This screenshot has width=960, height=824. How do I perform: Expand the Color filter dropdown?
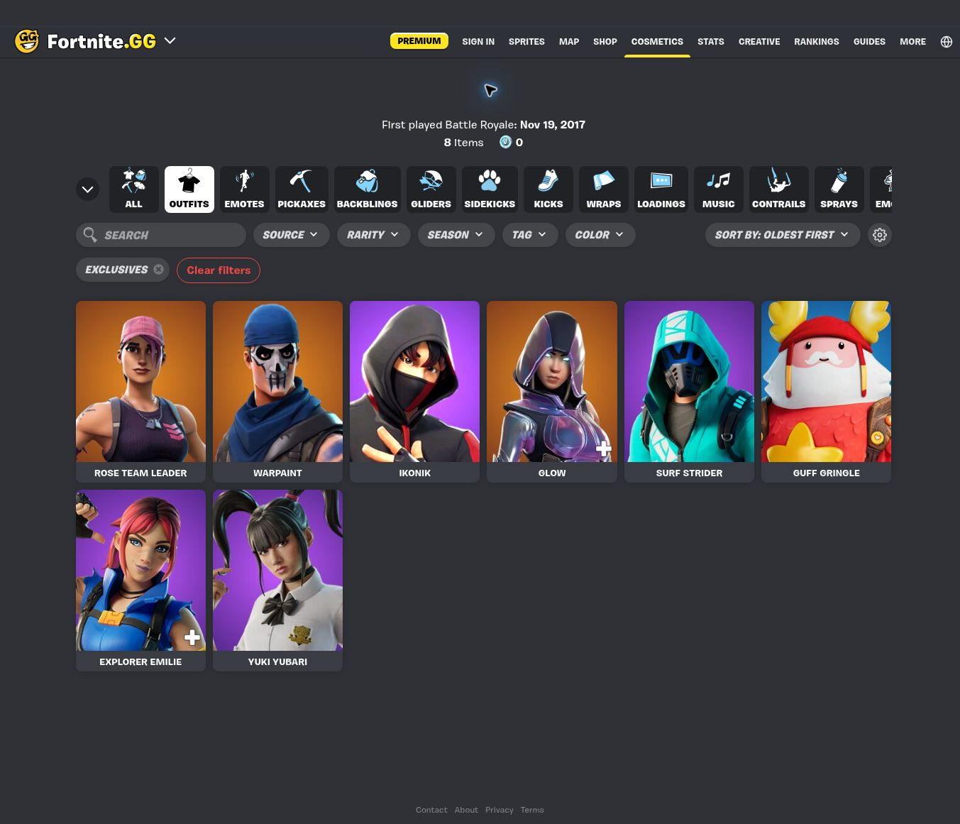coord(600,235)
